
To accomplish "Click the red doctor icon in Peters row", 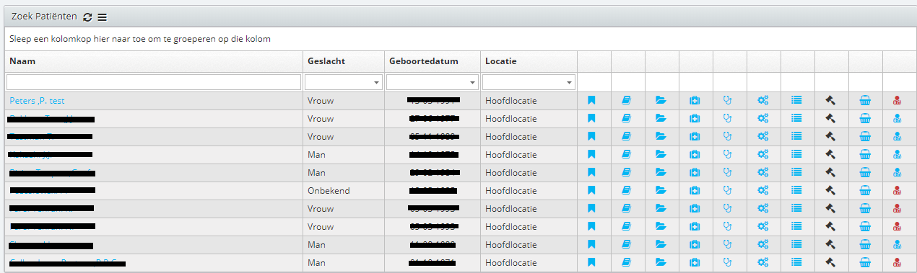I will pyautogui.click(x=898, y=101).
